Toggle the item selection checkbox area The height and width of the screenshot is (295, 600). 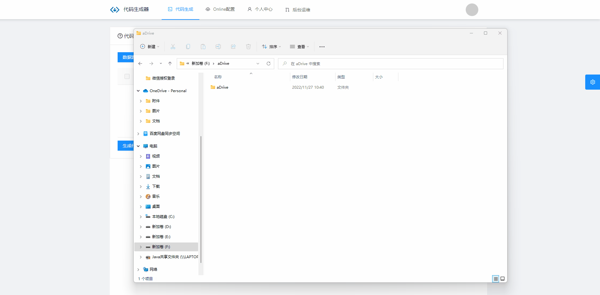[127, 76]
